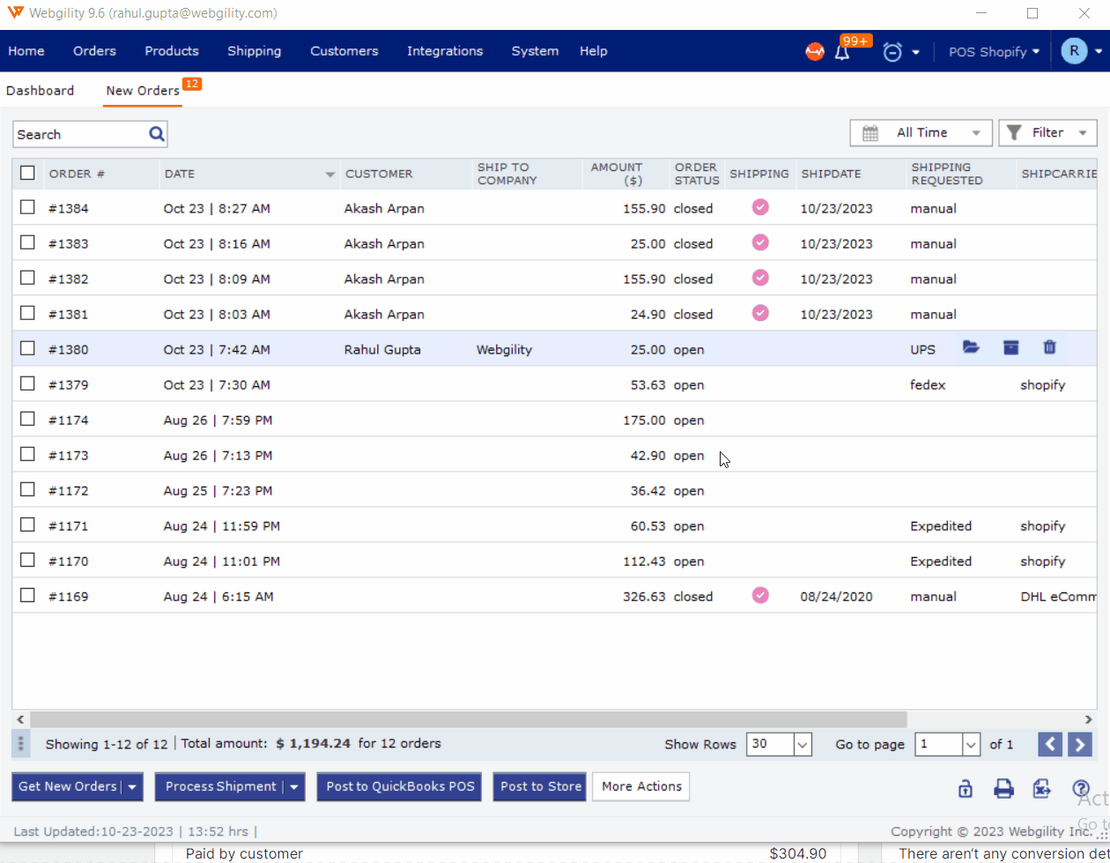
Task: Open the Integrations menu
Action: click(x=445, y=51)
